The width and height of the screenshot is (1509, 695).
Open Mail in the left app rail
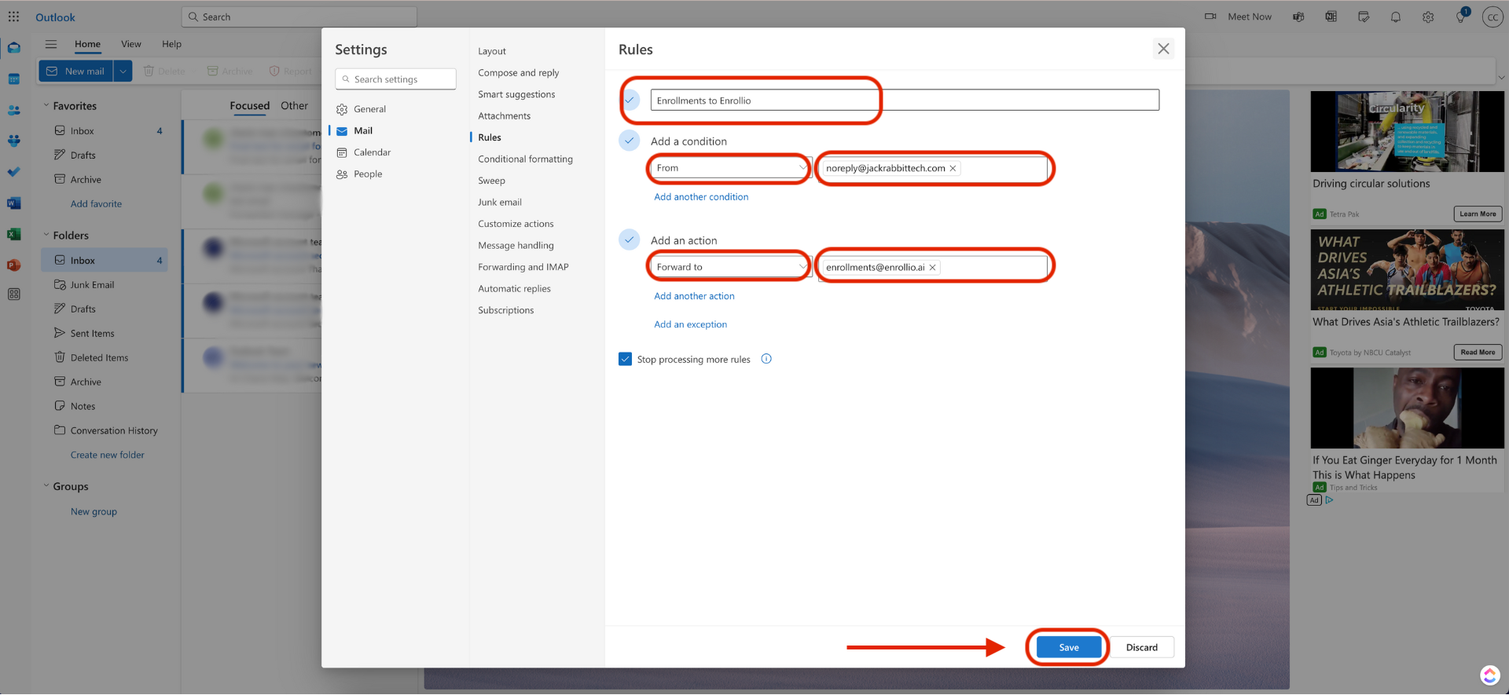13,48
